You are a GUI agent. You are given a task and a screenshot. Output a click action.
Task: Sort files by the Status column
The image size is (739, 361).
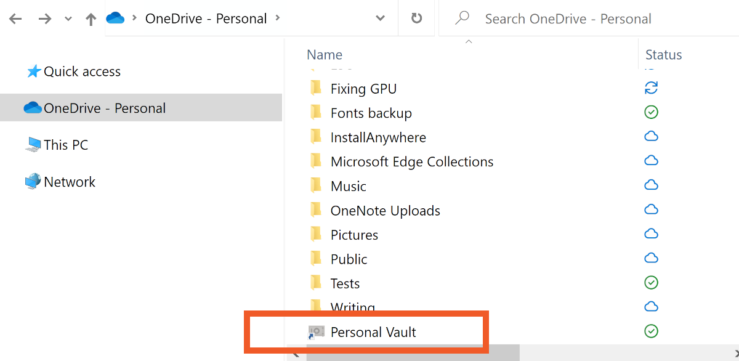[x=663, y=55]
